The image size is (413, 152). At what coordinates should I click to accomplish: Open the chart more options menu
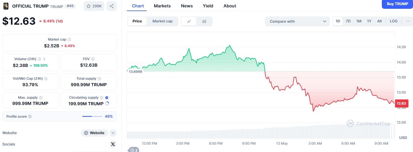coord(408,21)
